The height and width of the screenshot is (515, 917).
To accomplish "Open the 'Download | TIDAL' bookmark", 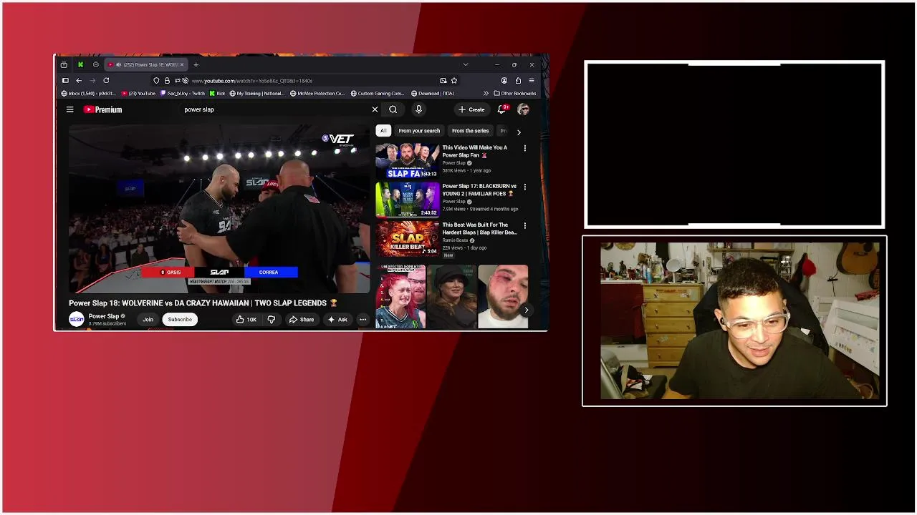I will click(x=433, y=93).
